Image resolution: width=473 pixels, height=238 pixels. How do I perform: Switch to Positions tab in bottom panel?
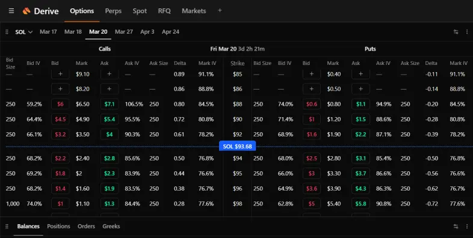[58, 226]
